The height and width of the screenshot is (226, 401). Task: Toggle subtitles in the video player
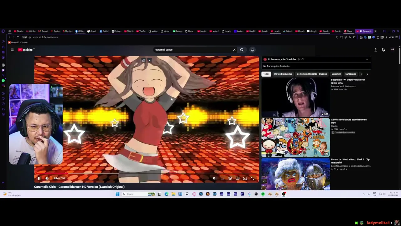tap(222, 178)
